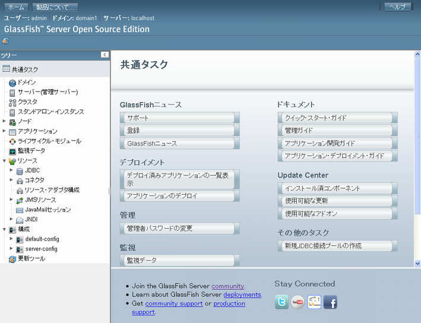Expand the default-config node
Image resolution: width=421 pixels, height=323 pixels.
click(x=11, y=239)
